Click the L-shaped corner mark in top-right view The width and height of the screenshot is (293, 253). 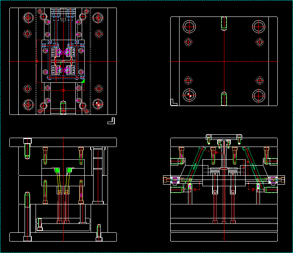[x=174, y=102]
